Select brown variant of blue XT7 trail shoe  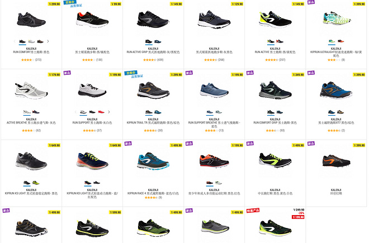click(x=340, y=112)
